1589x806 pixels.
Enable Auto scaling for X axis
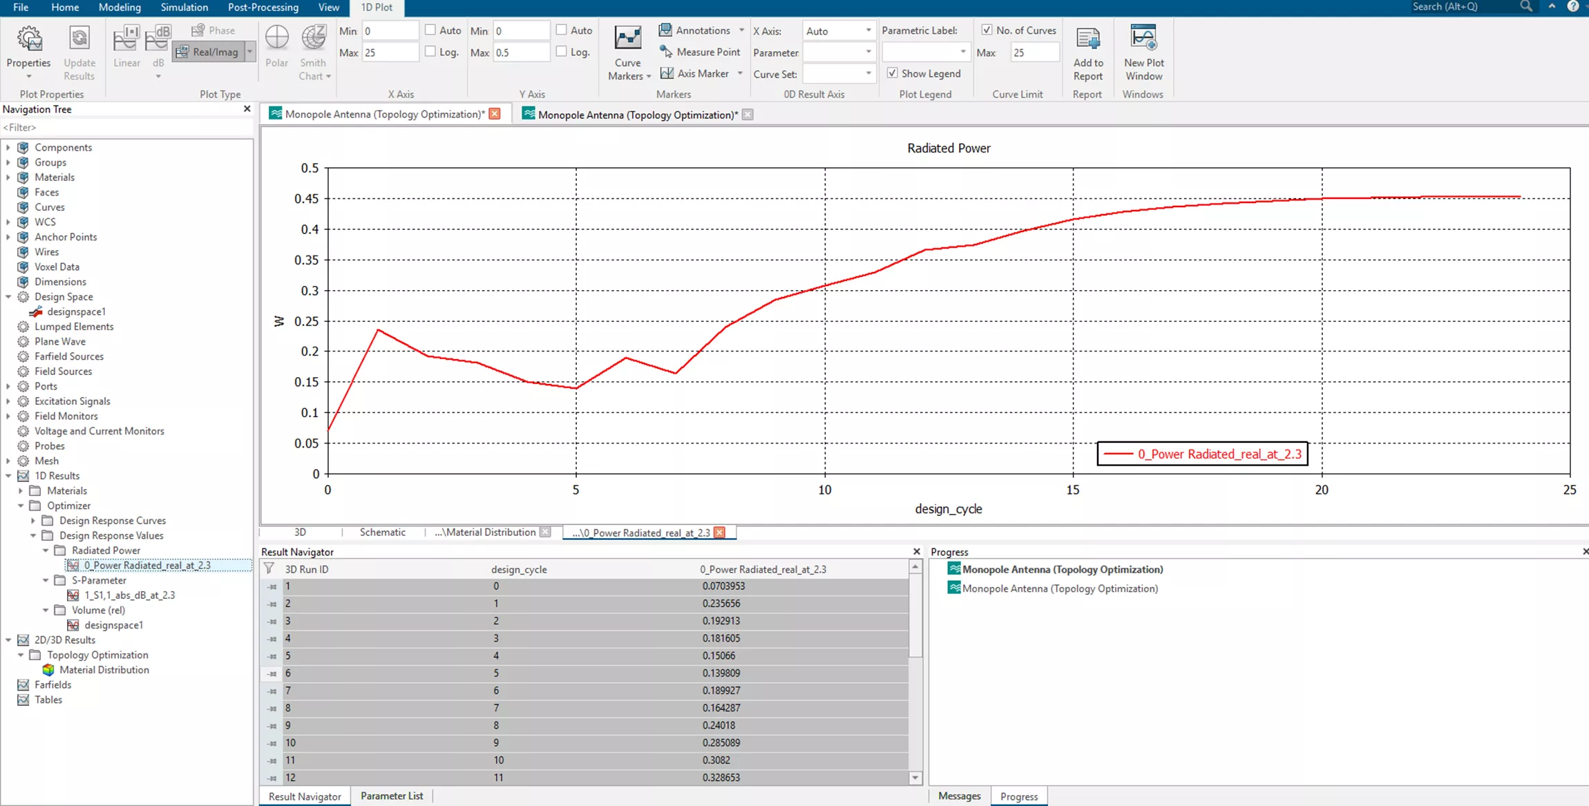click(430, 30)
